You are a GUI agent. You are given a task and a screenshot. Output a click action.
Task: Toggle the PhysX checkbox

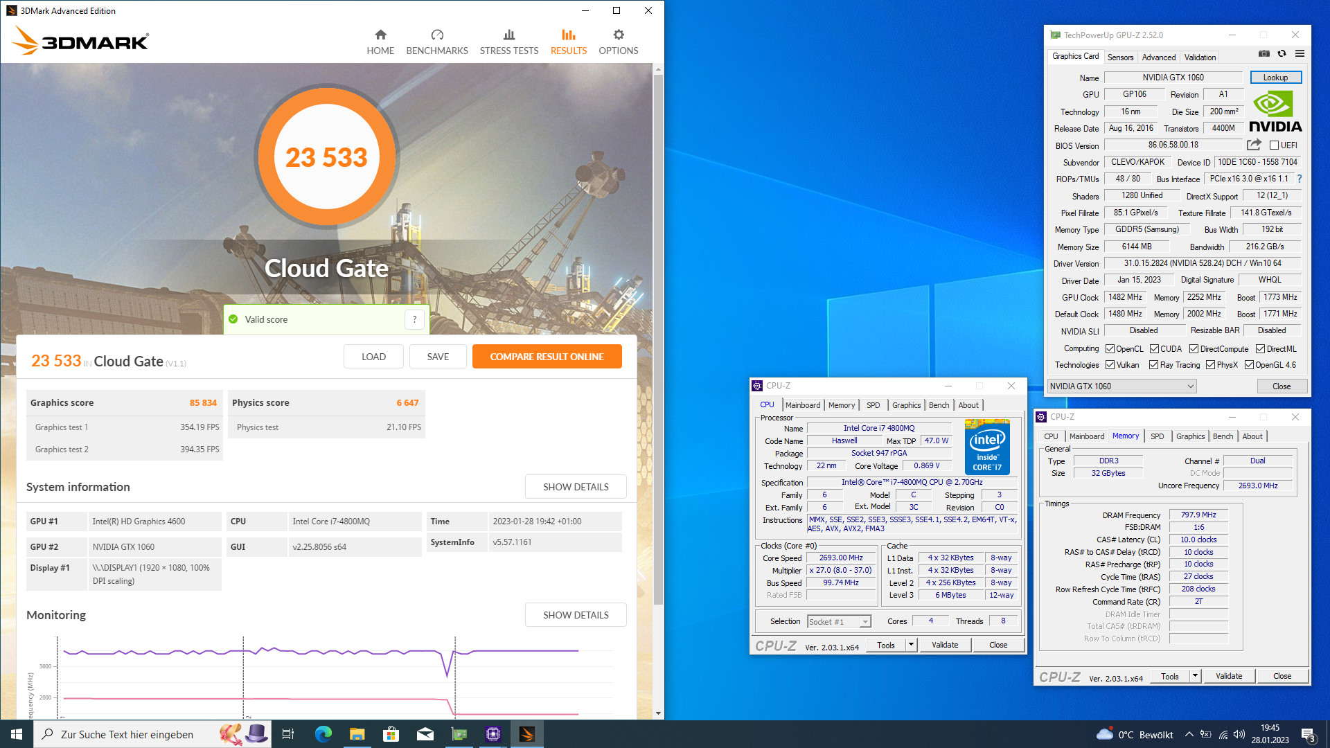[1210, 365]
